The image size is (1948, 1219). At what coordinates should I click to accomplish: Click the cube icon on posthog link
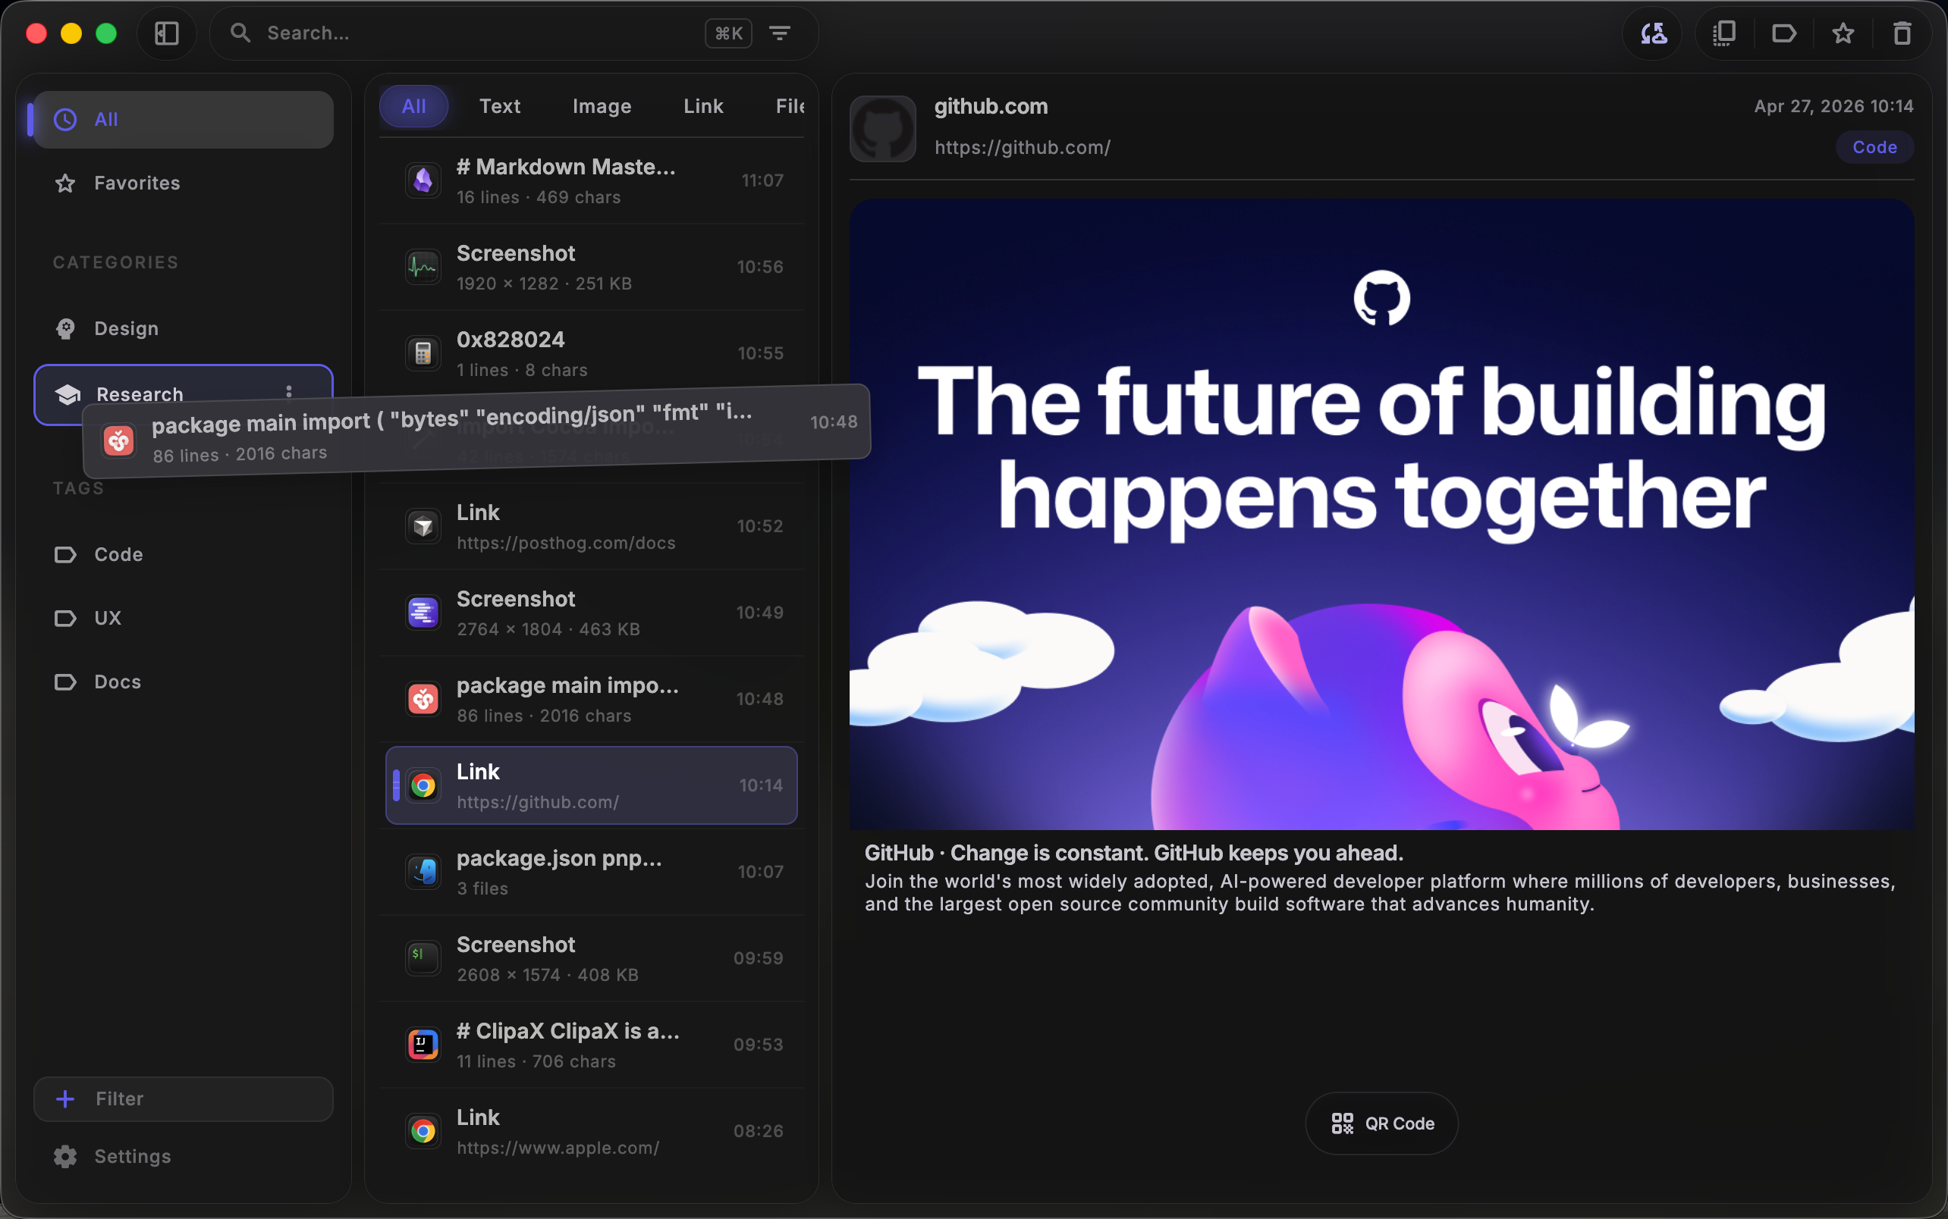click(x=423, y=526)
